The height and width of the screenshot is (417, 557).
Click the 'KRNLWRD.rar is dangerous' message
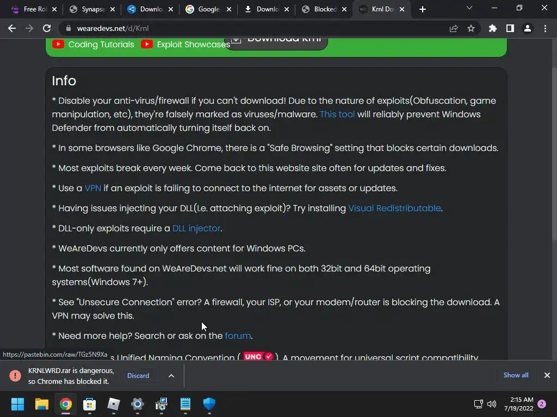tap(71, 376)
